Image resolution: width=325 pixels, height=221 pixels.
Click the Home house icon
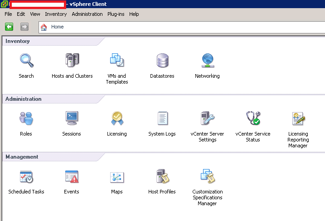44,27
